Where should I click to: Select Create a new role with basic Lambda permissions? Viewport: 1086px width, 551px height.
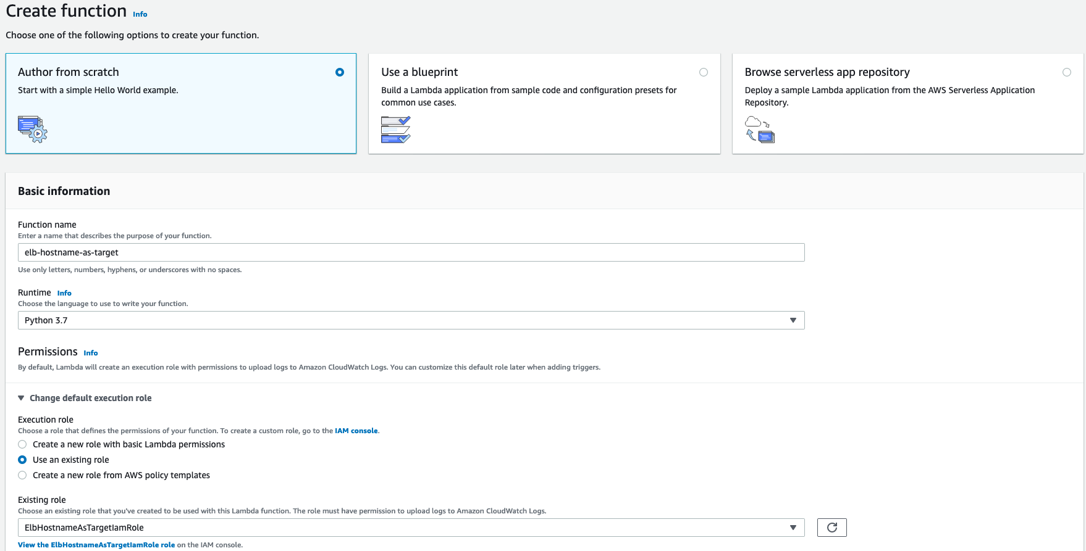tap(23, 444)
